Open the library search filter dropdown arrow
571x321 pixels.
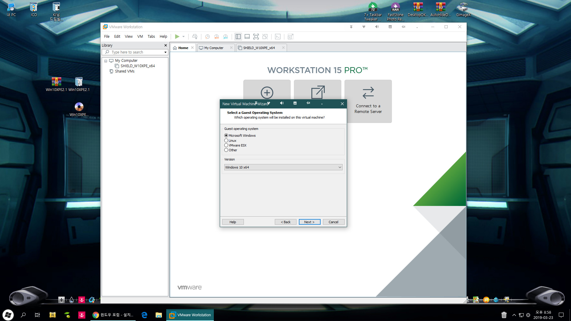[x=165, y=52]
